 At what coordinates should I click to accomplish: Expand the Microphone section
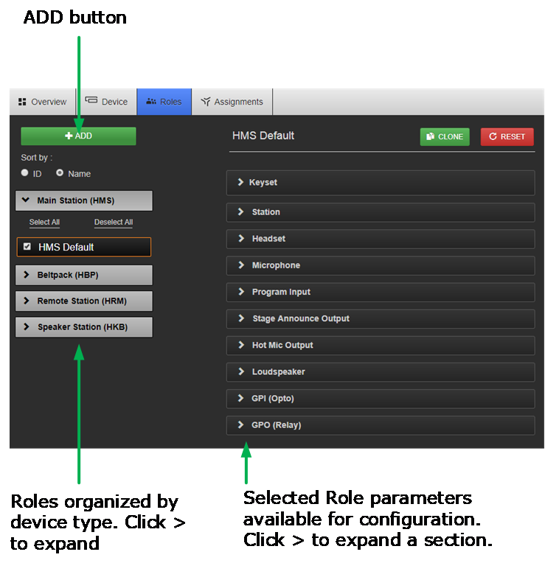click(381, 265)
